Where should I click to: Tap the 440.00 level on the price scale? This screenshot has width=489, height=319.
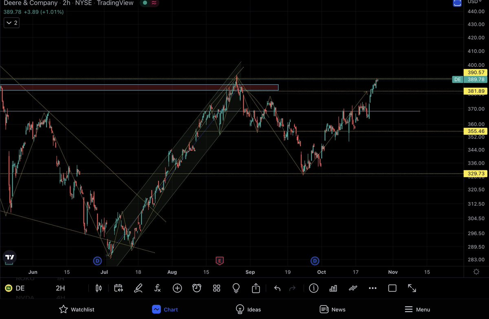pyautogui.click(x=476, y=11)
